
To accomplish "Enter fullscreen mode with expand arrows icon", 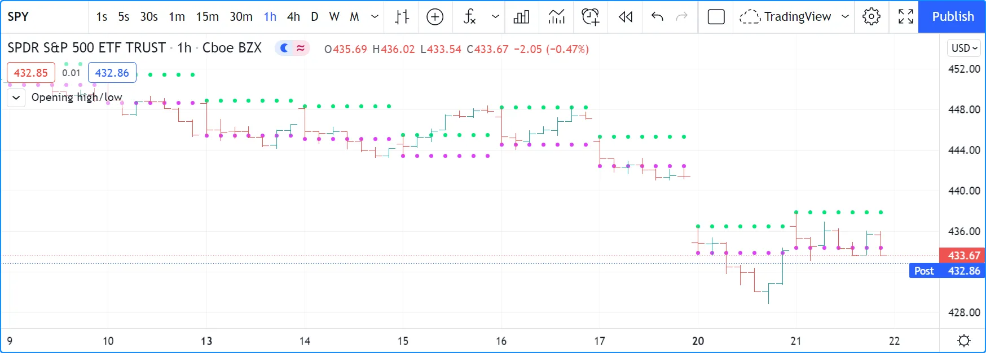I will 905,17.
